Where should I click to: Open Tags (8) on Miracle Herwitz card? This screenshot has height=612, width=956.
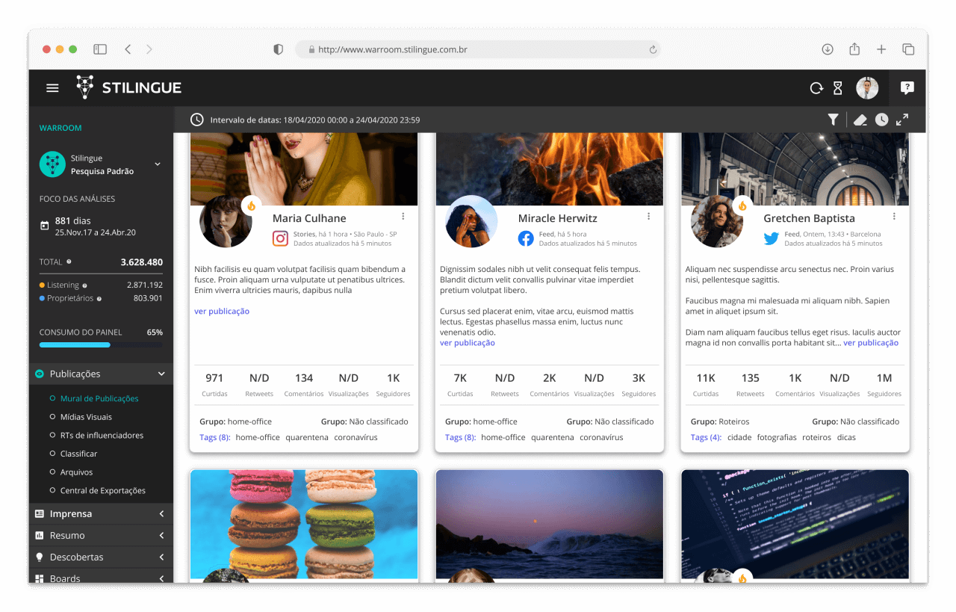coord(460,437)
